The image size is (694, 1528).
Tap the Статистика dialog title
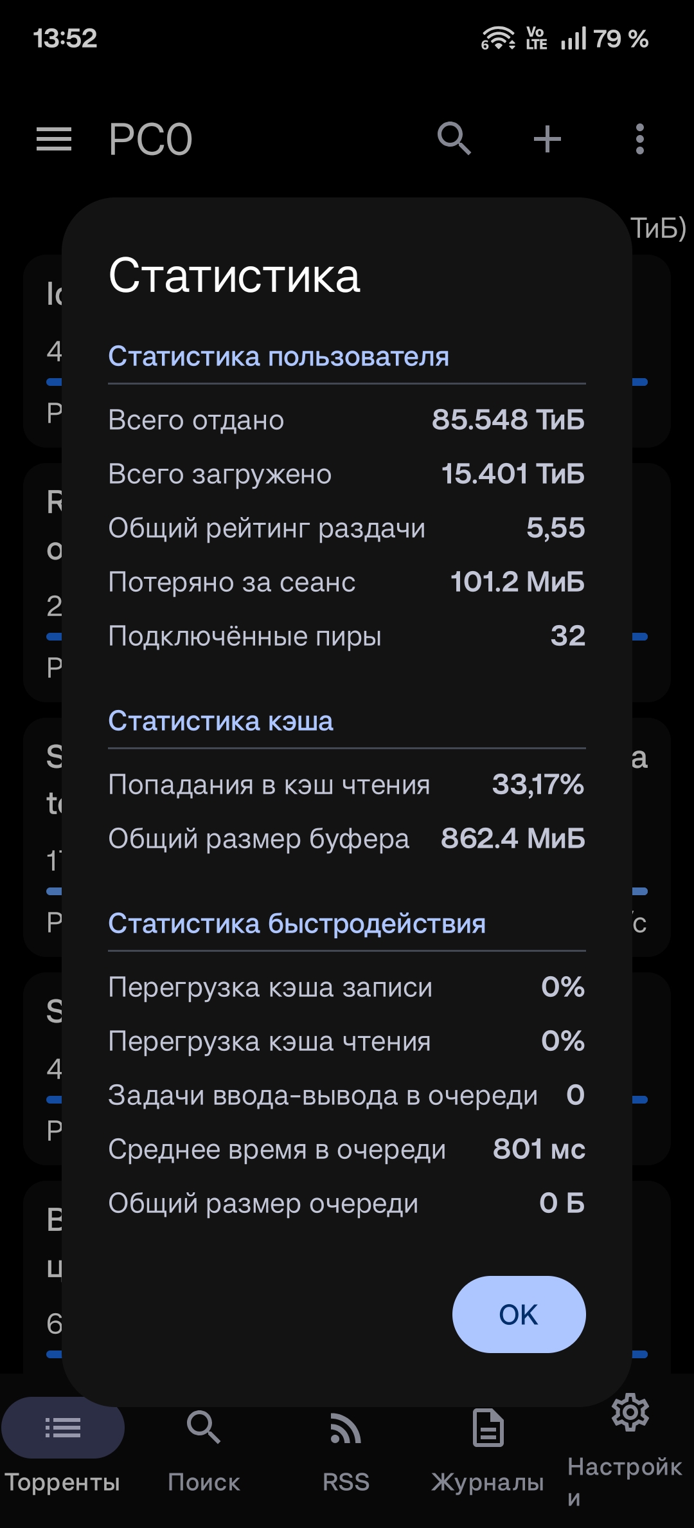point(234,275)
